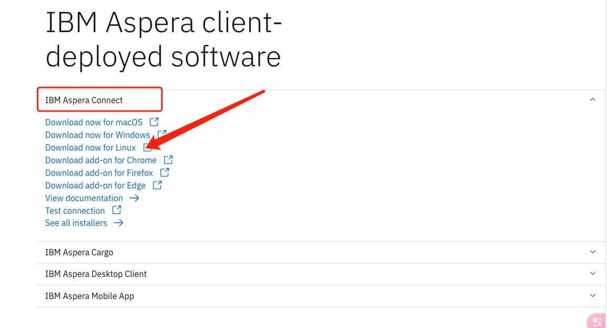Screen dimensions: 607x328
Task: Open Download now for Linux link
Action: [x=91, y=148]
